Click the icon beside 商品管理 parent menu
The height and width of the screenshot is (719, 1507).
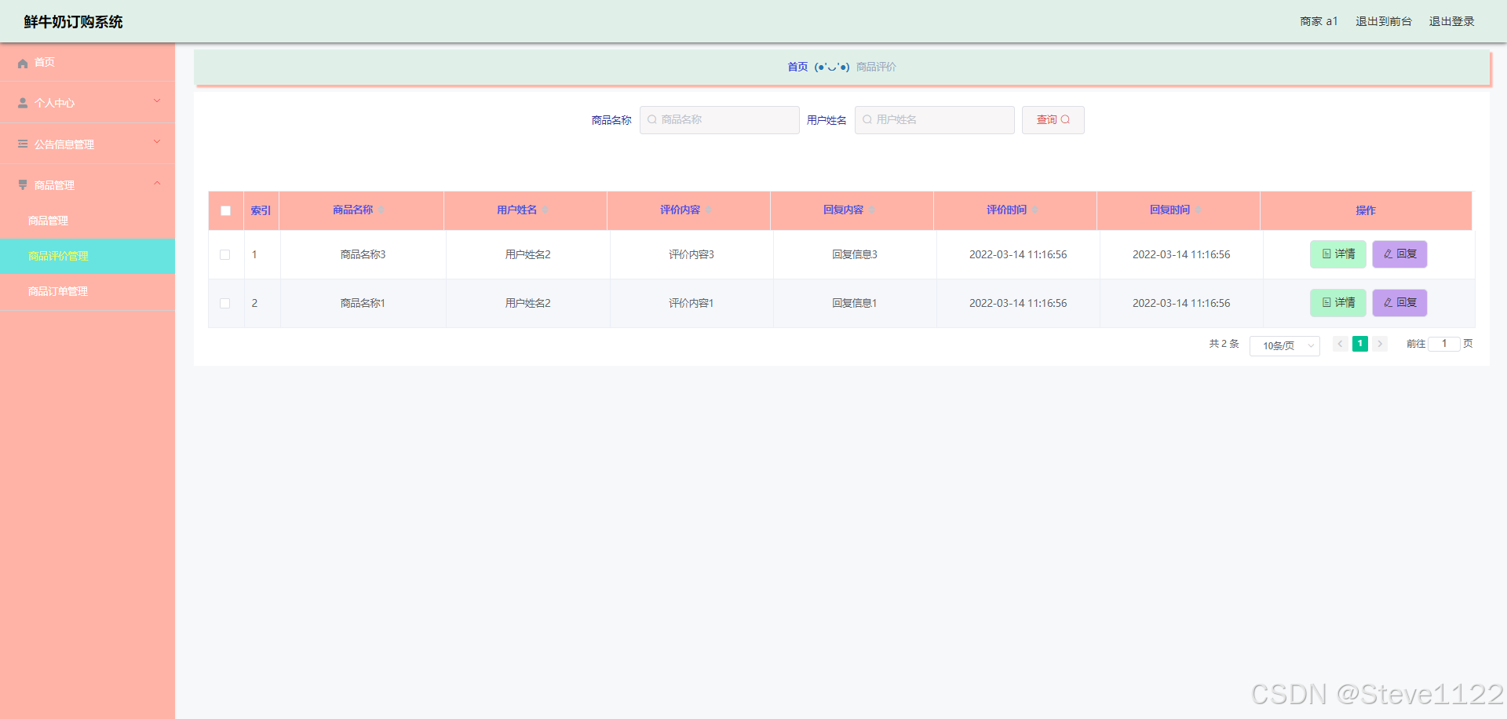click(23, 185)
